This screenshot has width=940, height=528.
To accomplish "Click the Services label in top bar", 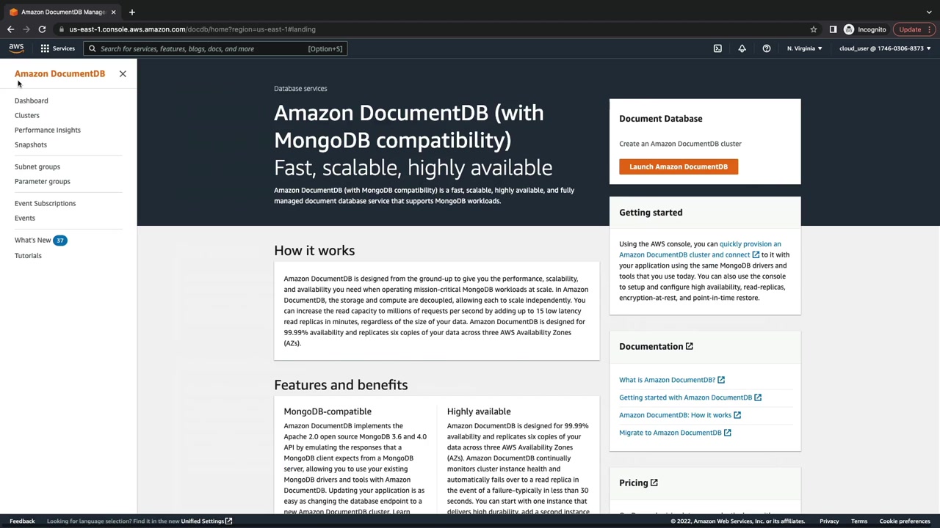I will click(63, 48).
